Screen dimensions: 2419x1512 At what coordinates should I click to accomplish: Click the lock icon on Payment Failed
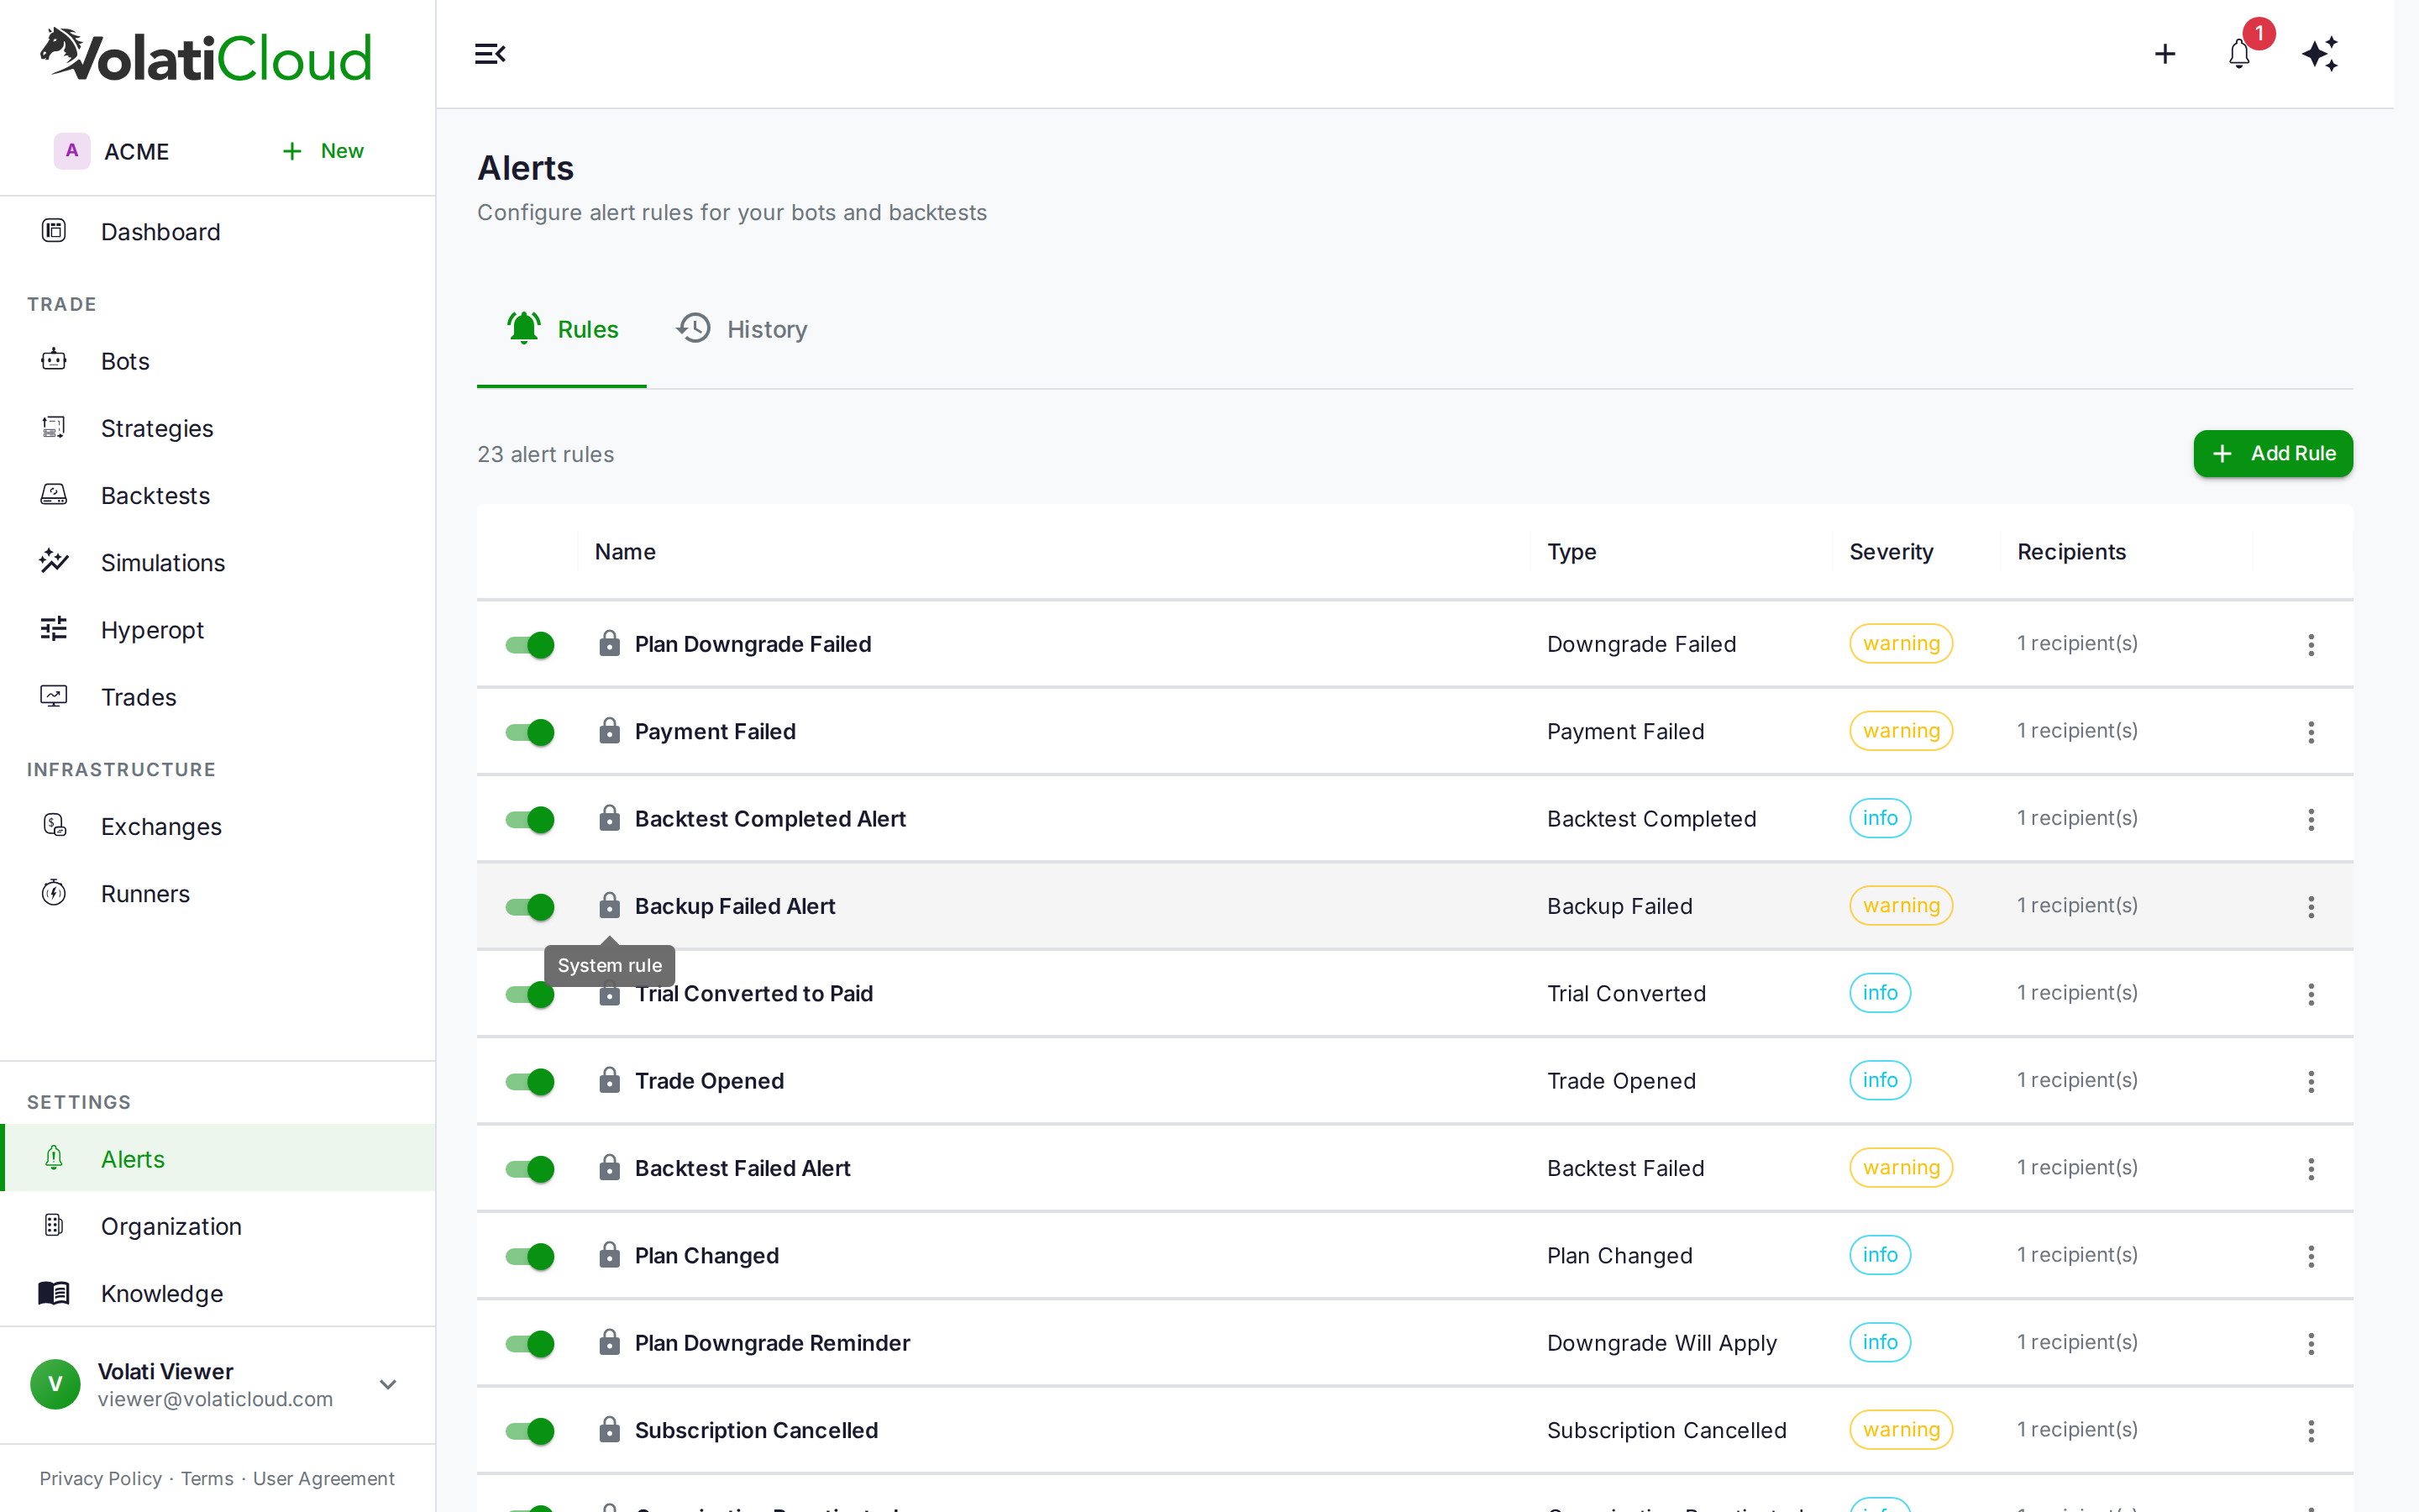pyautogui.click(x=610, y=730)
